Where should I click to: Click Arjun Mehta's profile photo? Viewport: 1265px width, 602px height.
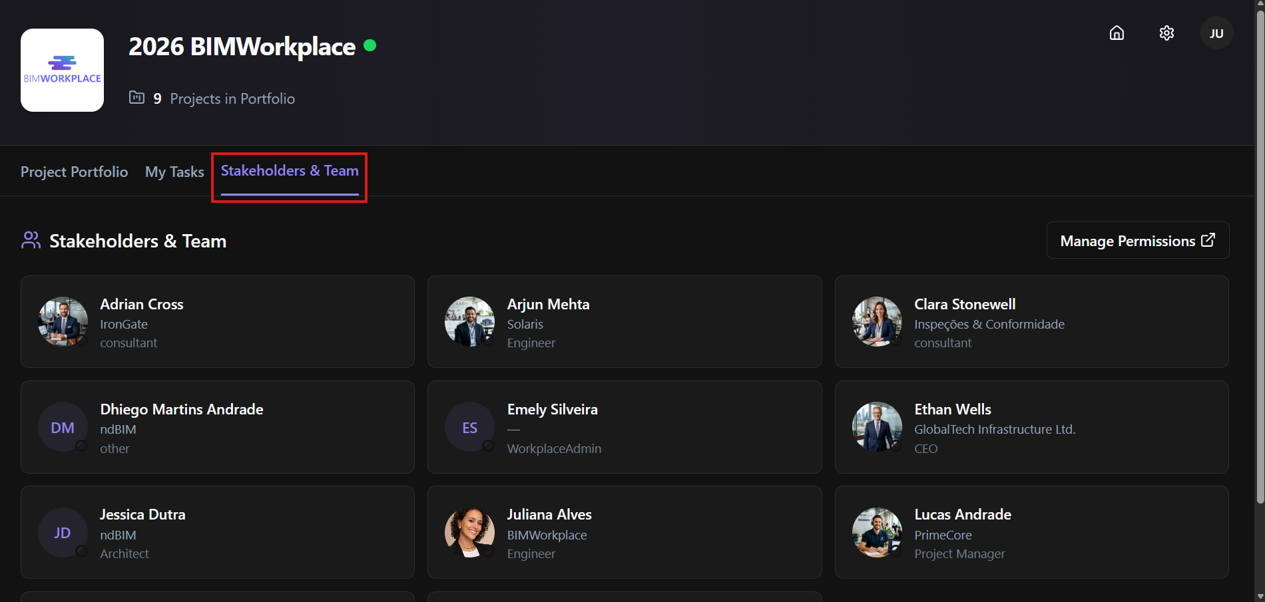[x=469, y=321]
